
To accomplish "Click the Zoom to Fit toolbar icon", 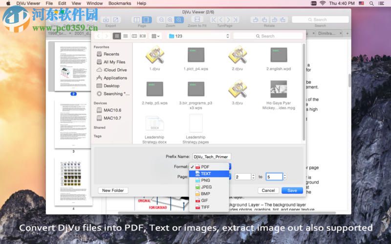I will click(x=197, y=20).
